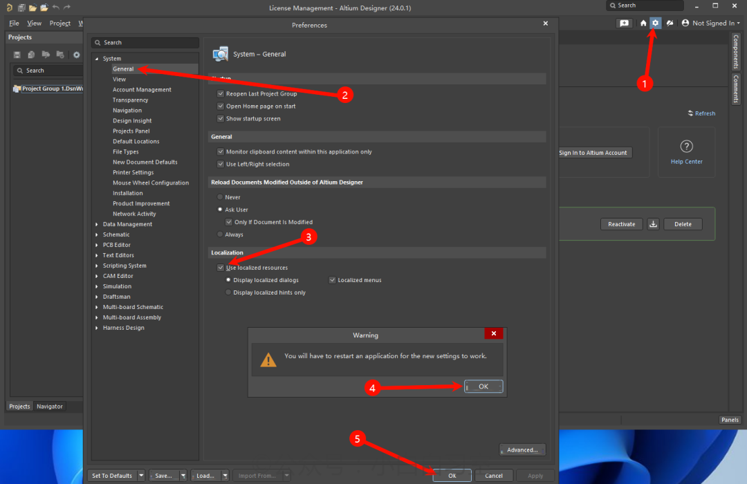Click the redo arrow in title bar
747x484 pixels.
click(66, 8)
